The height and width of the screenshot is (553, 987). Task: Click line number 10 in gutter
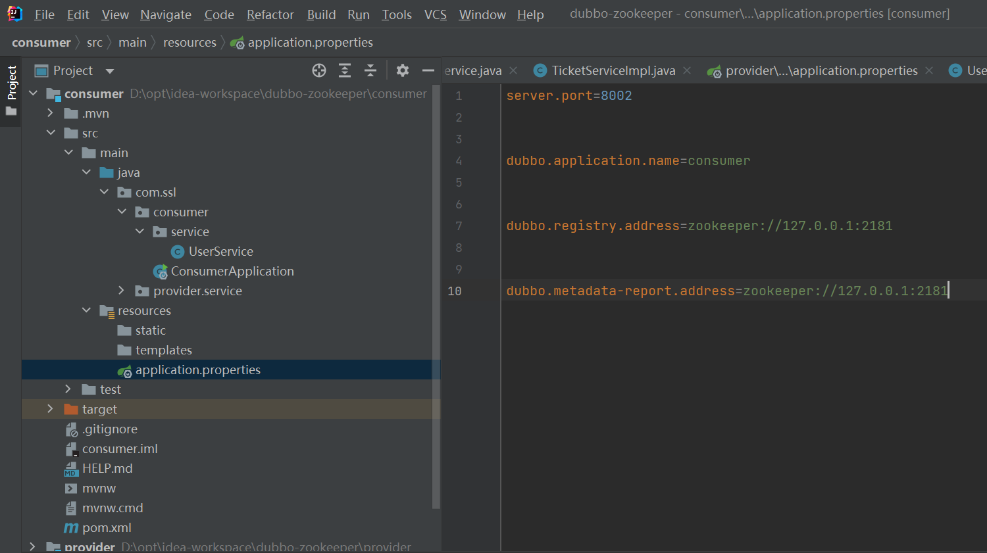click(x=455, y=291)
